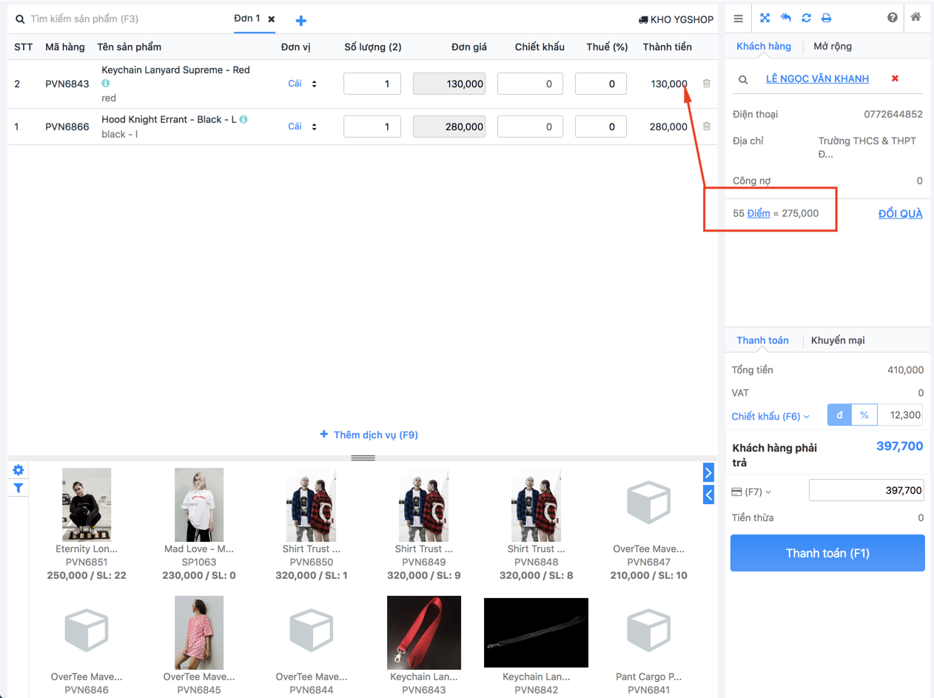Switch to the Mở rộng tab
This screenshot has width=934, height=698.
[x=833, y=46]
